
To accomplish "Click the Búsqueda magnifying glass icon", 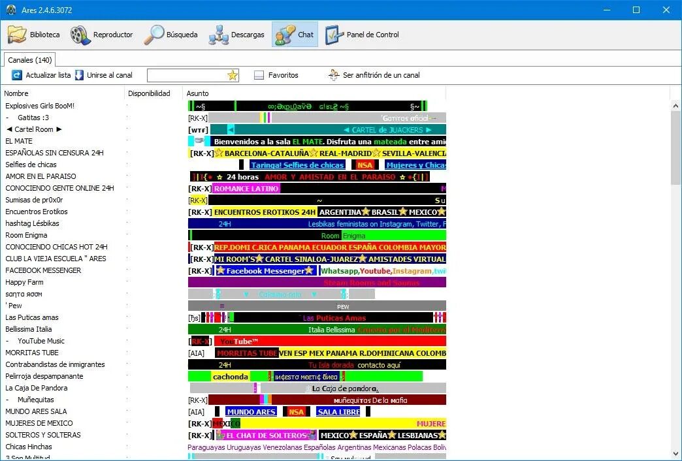I will 154,35.
